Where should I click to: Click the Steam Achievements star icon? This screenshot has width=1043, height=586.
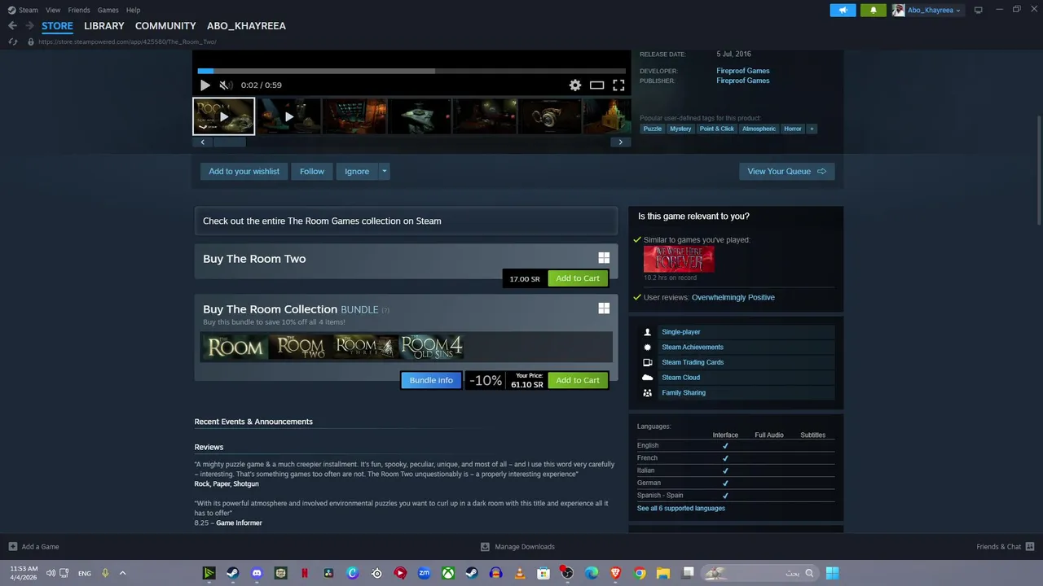point(648,347)
